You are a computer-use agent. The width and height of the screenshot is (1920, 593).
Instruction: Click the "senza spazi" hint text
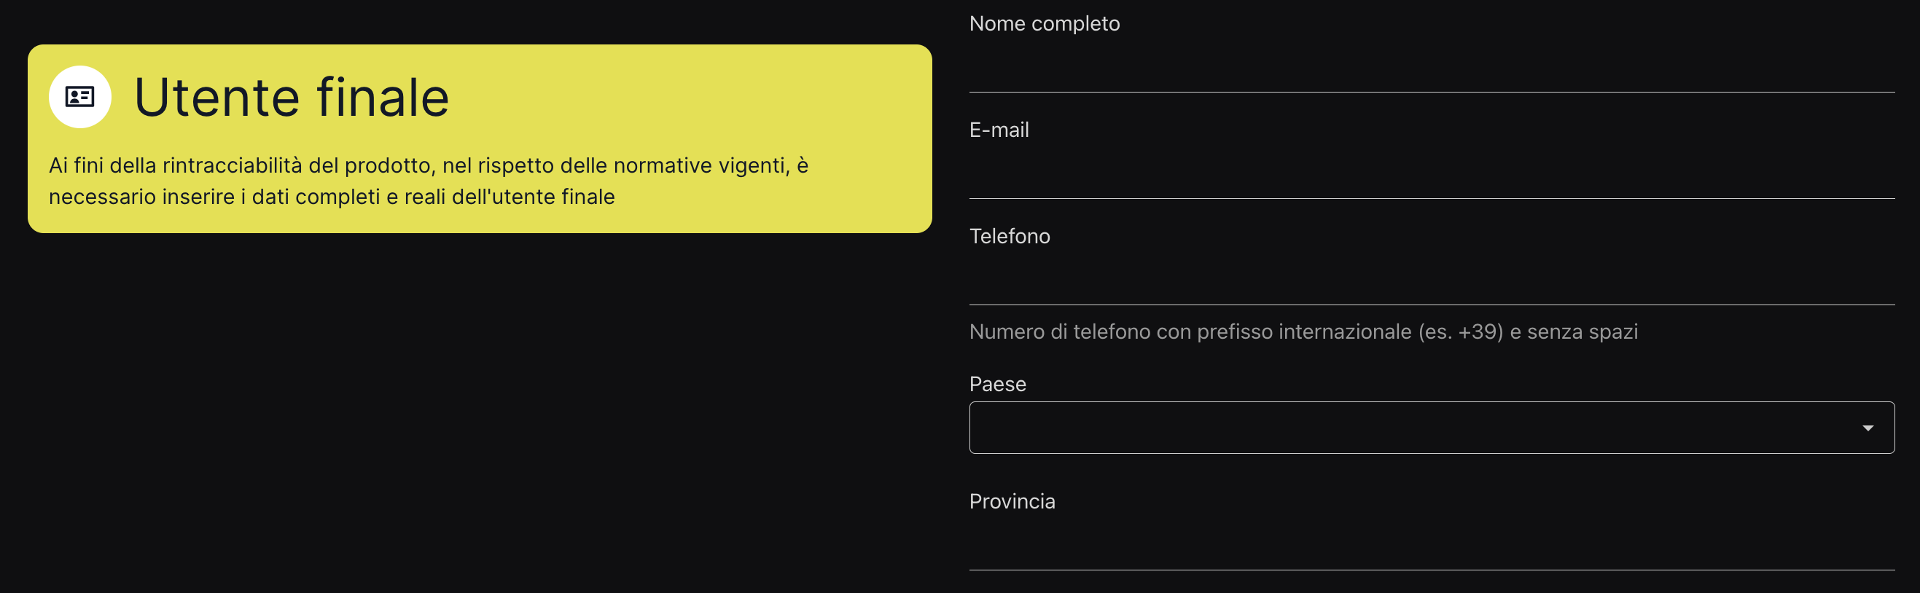tap(1582, 332)
